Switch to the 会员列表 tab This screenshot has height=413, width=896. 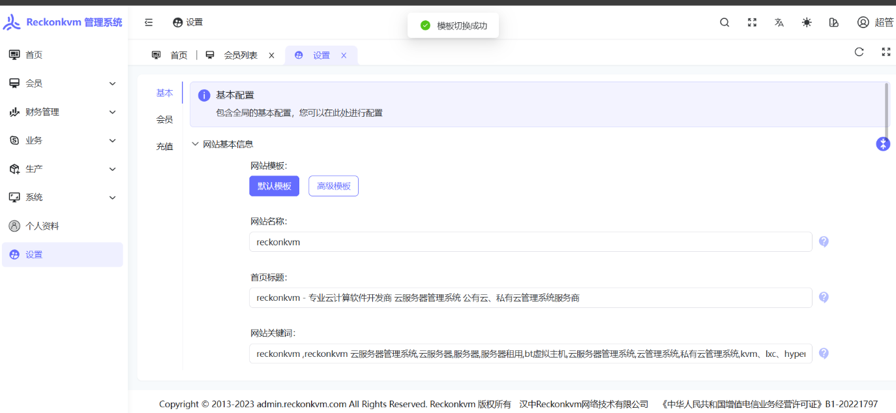(240, 55)
